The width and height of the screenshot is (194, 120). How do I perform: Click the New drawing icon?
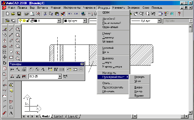click(x=7, y=14)
